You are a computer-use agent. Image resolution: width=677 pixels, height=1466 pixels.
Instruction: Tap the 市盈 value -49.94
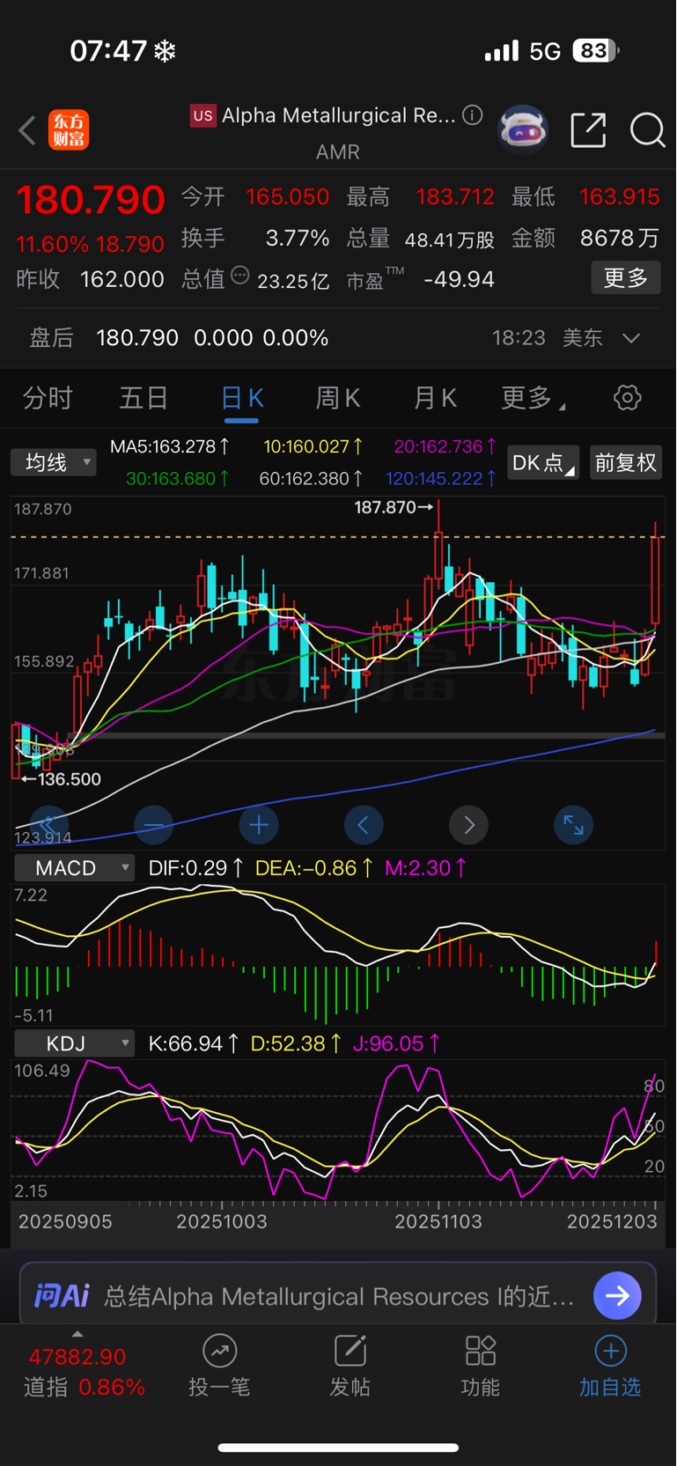point(459,280)
